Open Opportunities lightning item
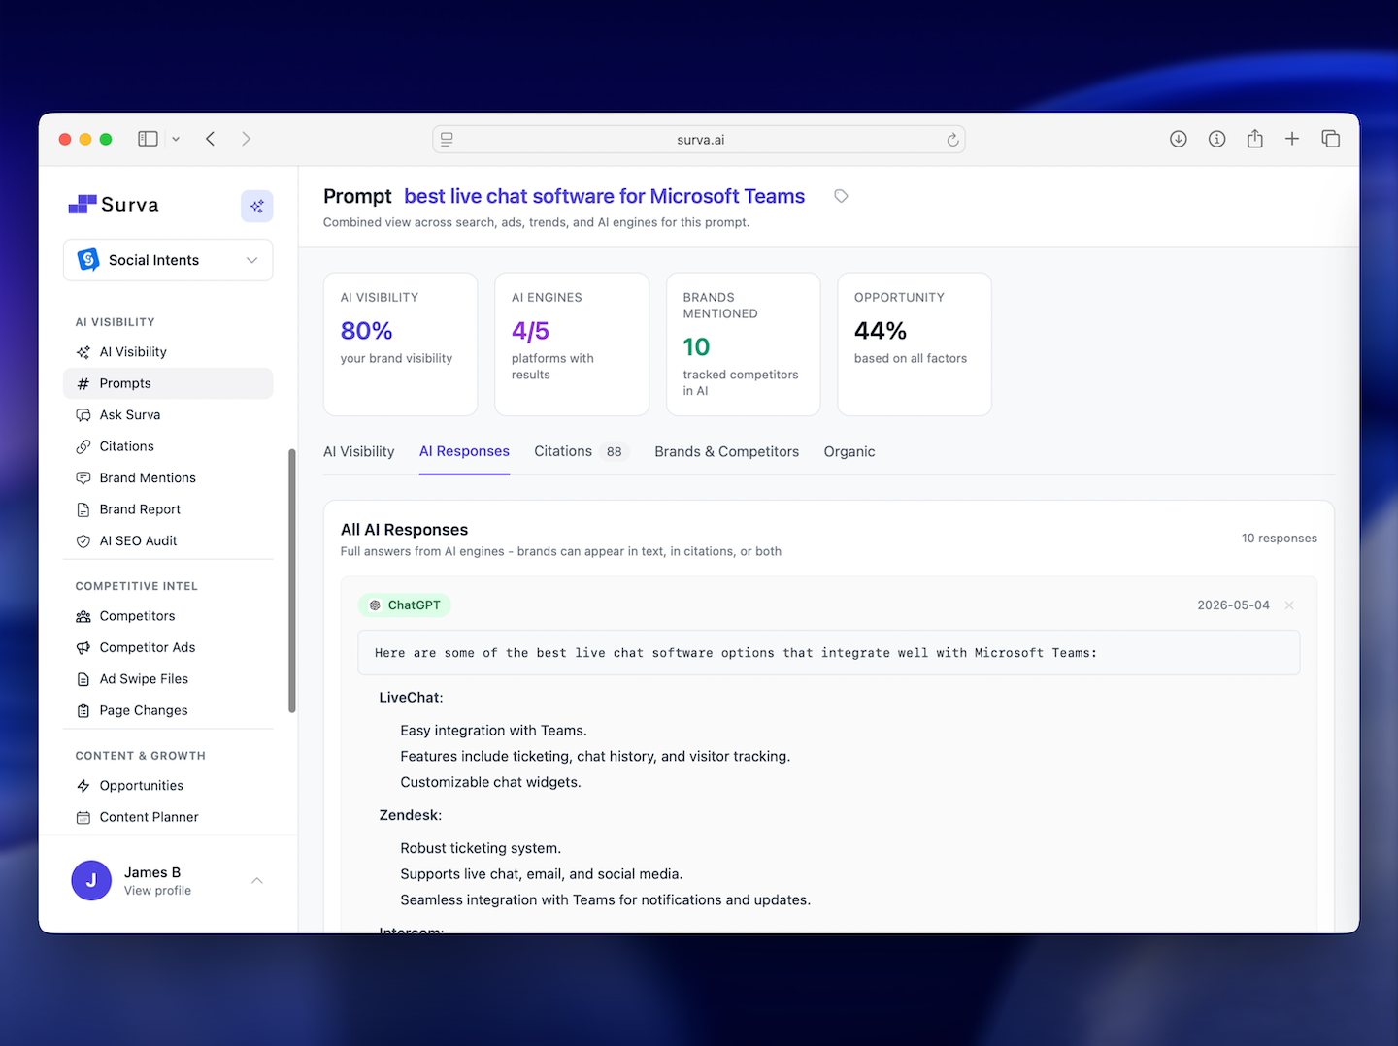The width and height of the screenshot is (1398, 1046). [168, 786]
